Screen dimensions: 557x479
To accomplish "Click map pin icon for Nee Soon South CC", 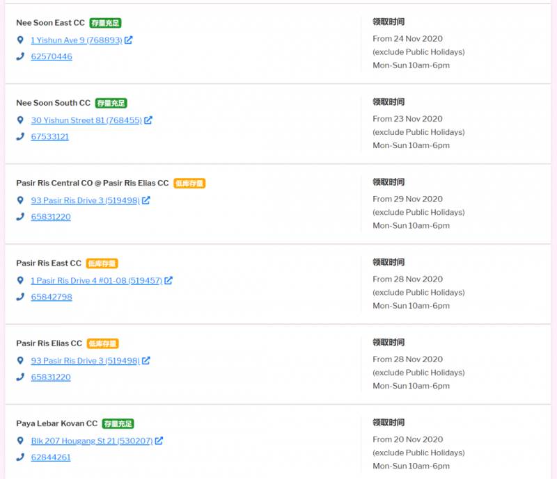I will tap(21, 120).
